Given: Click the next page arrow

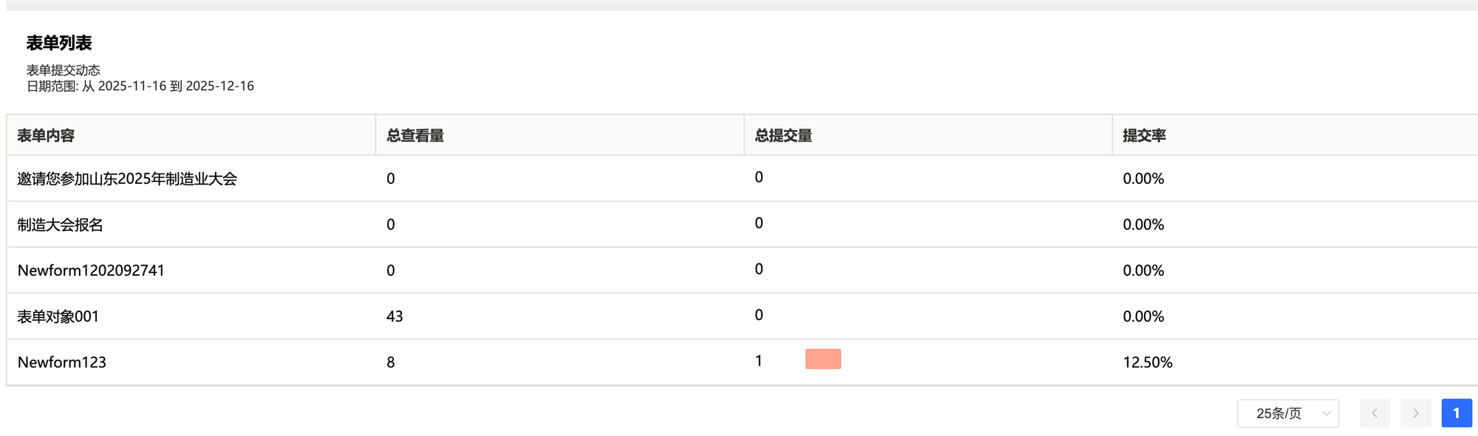Looking at the screenshot, I should [x=1416, y=413].
